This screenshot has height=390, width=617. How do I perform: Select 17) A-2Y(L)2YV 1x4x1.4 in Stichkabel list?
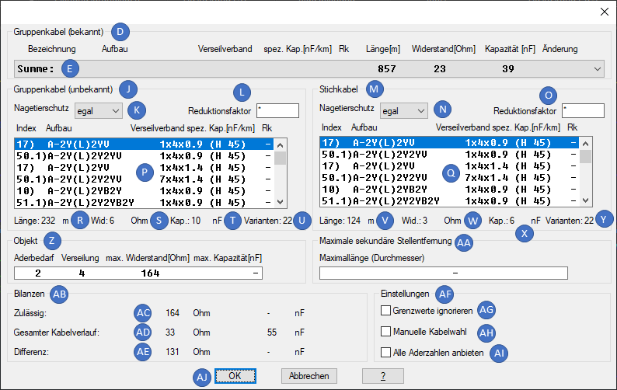(x=449, y=166)
